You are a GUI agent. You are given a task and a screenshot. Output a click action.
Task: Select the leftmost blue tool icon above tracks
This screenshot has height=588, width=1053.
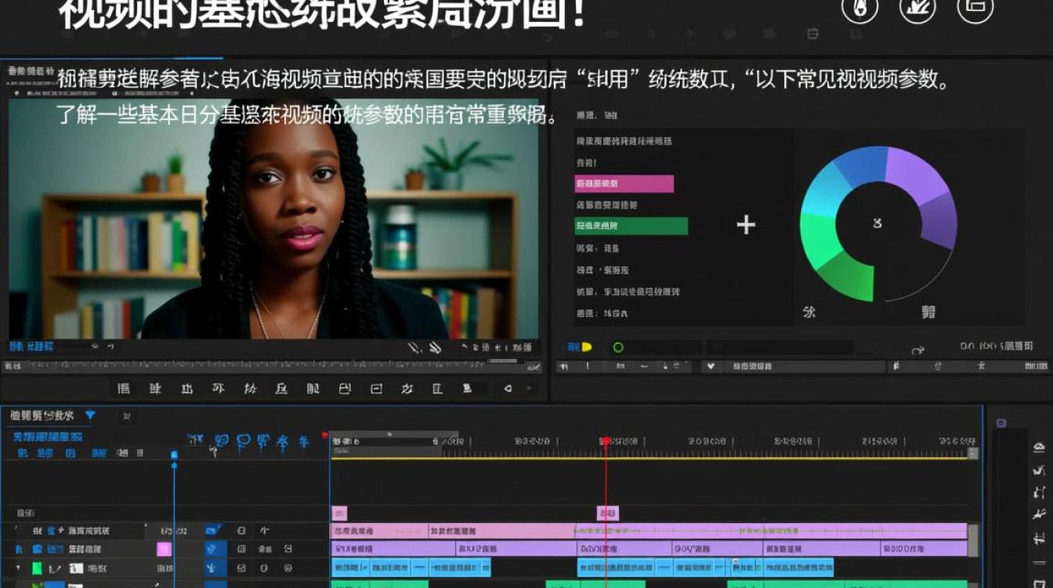pos(196,441)
